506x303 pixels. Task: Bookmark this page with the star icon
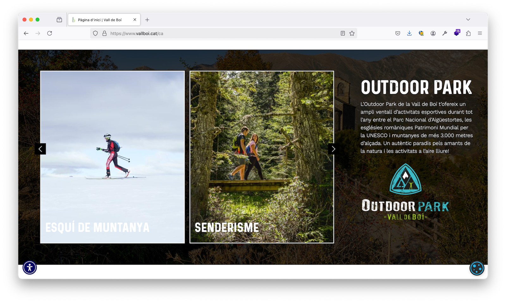coord(352,34)
